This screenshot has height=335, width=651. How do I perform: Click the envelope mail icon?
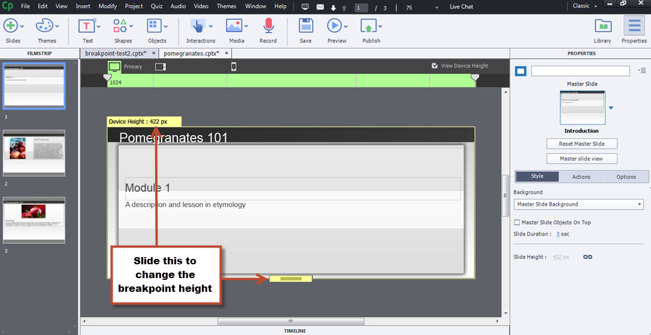[x=320, y=7]
